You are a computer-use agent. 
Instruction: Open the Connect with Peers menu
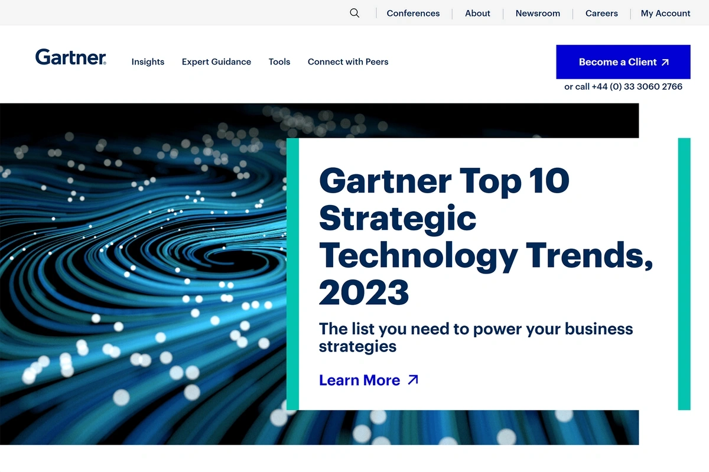pos(347,61)
